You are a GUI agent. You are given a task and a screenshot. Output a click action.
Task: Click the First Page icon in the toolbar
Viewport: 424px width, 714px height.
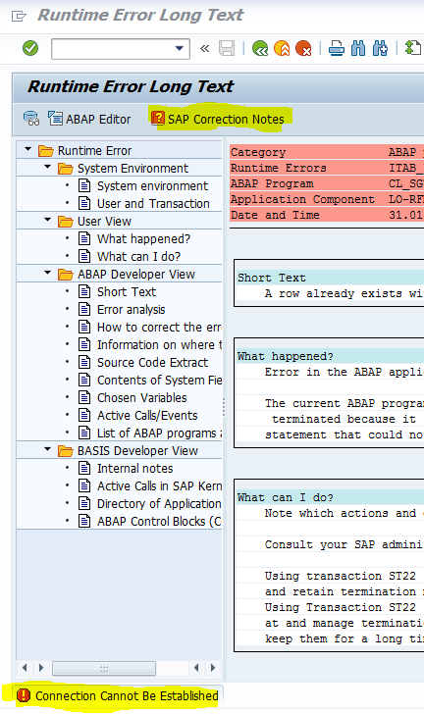pyautogui.click(x=412, y=48)
